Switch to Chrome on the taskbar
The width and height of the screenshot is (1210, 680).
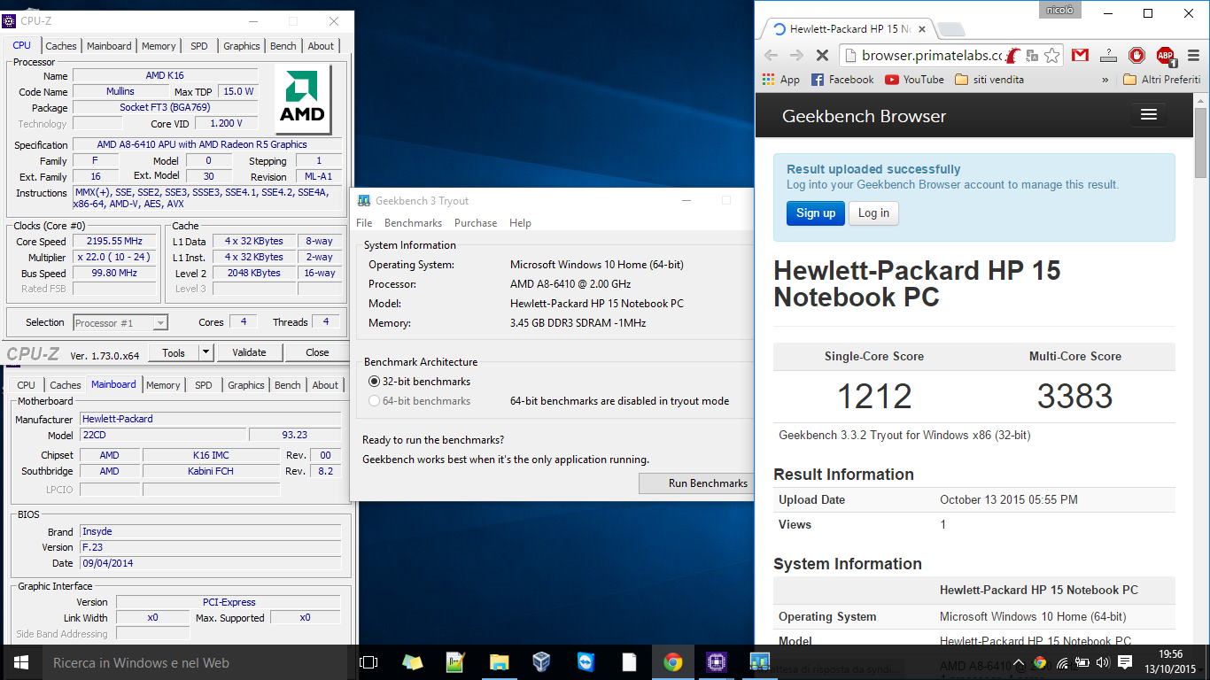tap(672, 662)
